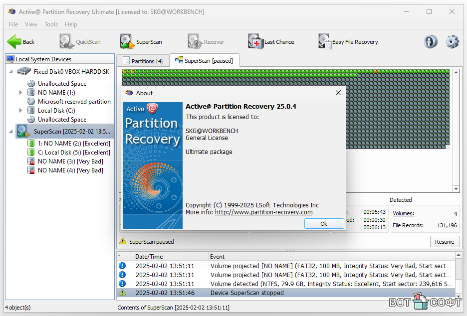
Task: Expand the NO NAME (1:) tree node
Action: tap(20, 93)
